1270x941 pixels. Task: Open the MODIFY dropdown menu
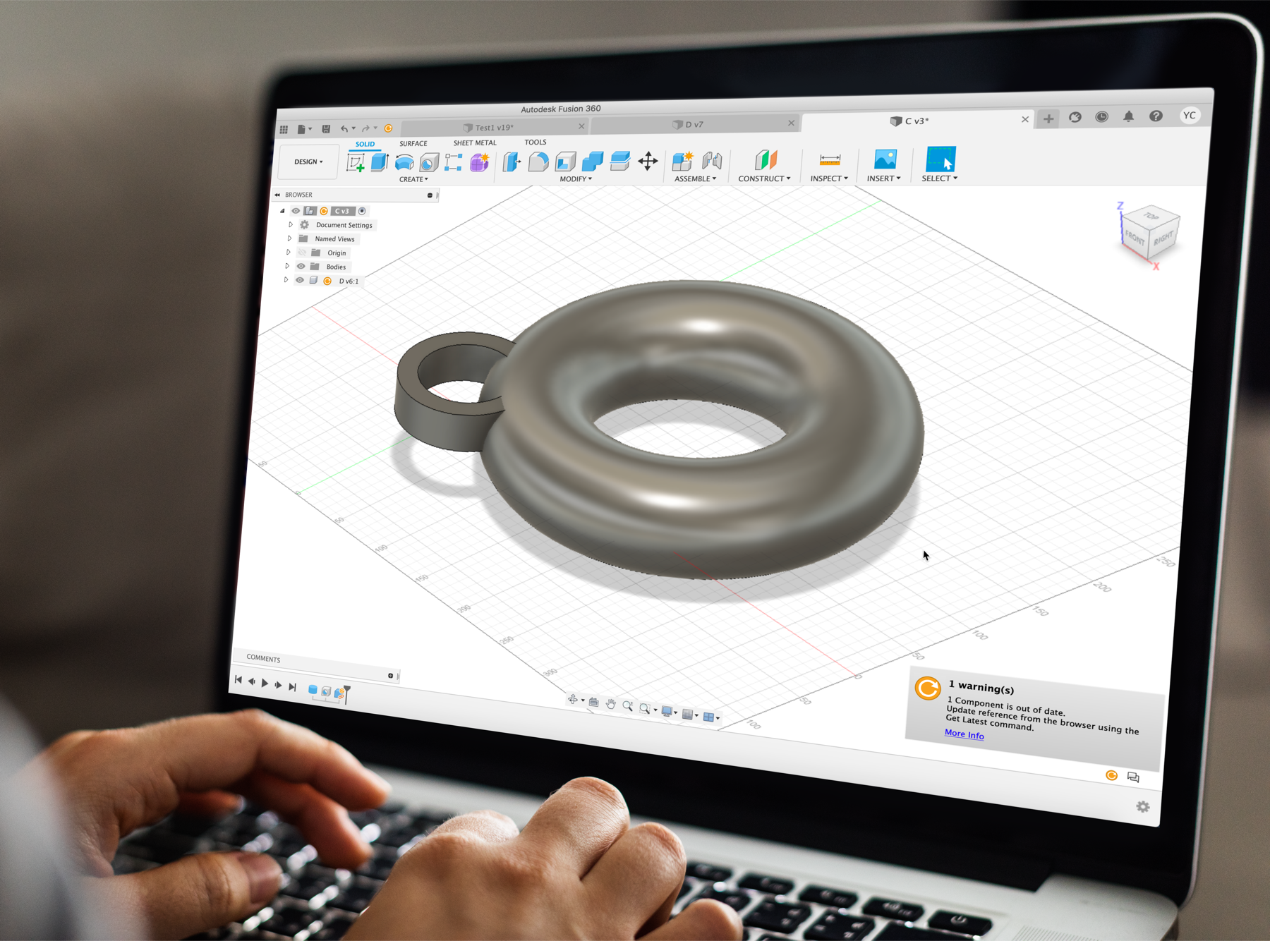[576, 179]
